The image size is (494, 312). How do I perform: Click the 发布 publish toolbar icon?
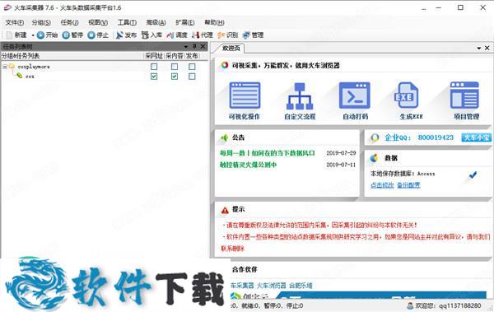(119, 35)
